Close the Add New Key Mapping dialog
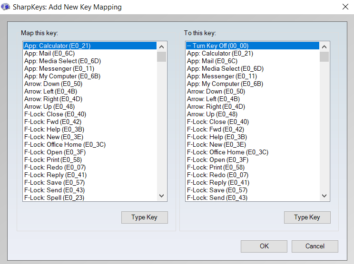 coord(345,7)
